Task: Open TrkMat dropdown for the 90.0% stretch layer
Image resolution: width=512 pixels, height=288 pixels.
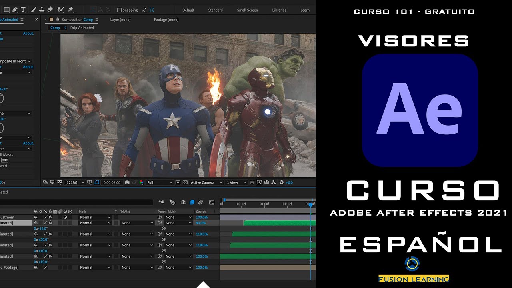Action: pos(137,223)
